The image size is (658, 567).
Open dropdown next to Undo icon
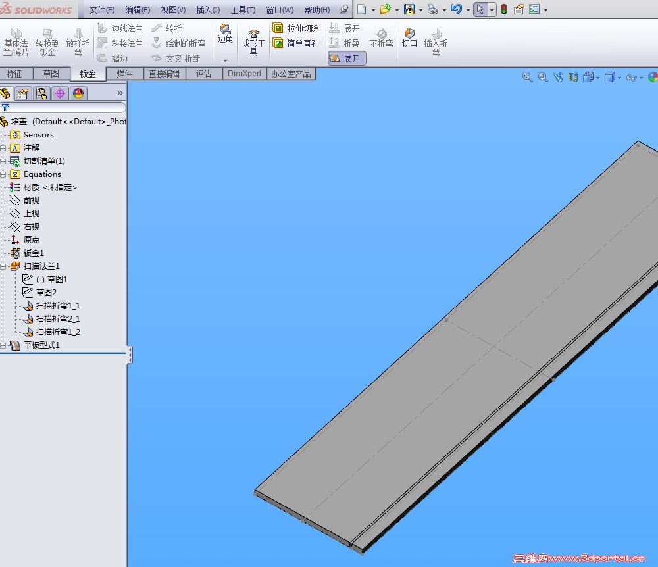(x=468, y=10)
